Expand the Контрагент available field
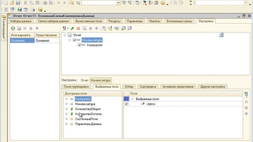This screenshot has height=142, width=253. (66, 99)
